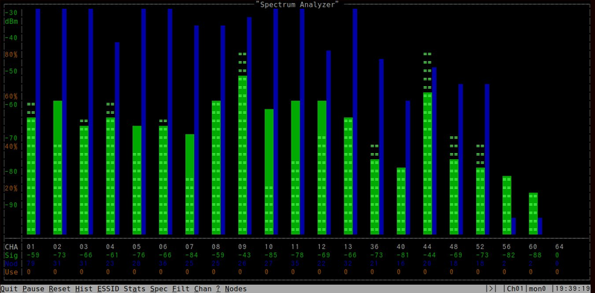
Task: Toggle Pause in the bottom menu
Action: pyautogui.click(x=33, y=289)
